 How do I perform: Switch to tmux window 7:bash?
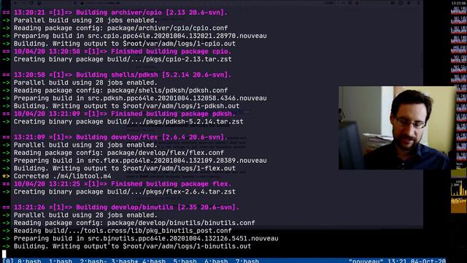[x=247, y=261]
